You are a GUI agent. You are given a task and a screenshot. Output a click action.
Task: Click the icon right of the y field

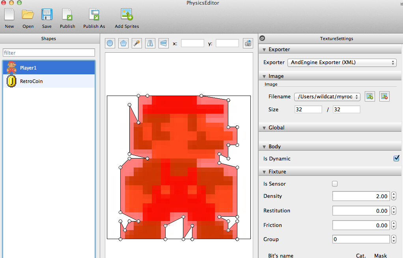(248, 43)
